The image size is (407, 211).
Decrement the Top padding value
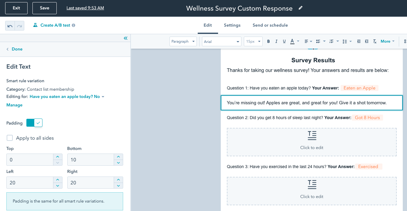pyautogui.click(x=58, y=163)
